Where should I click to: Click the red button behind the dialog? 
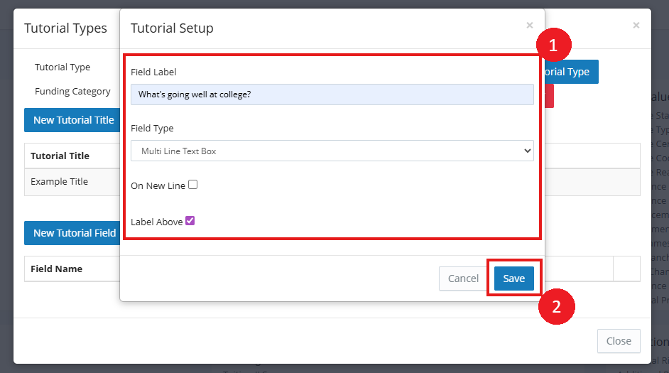tap(550, 97)
